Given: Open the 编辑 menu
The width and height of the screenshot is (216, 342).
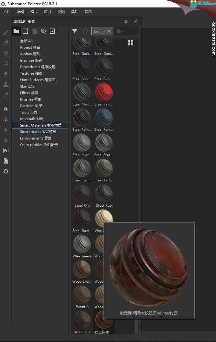Looking at the screenshot, I should click(20, 12).
